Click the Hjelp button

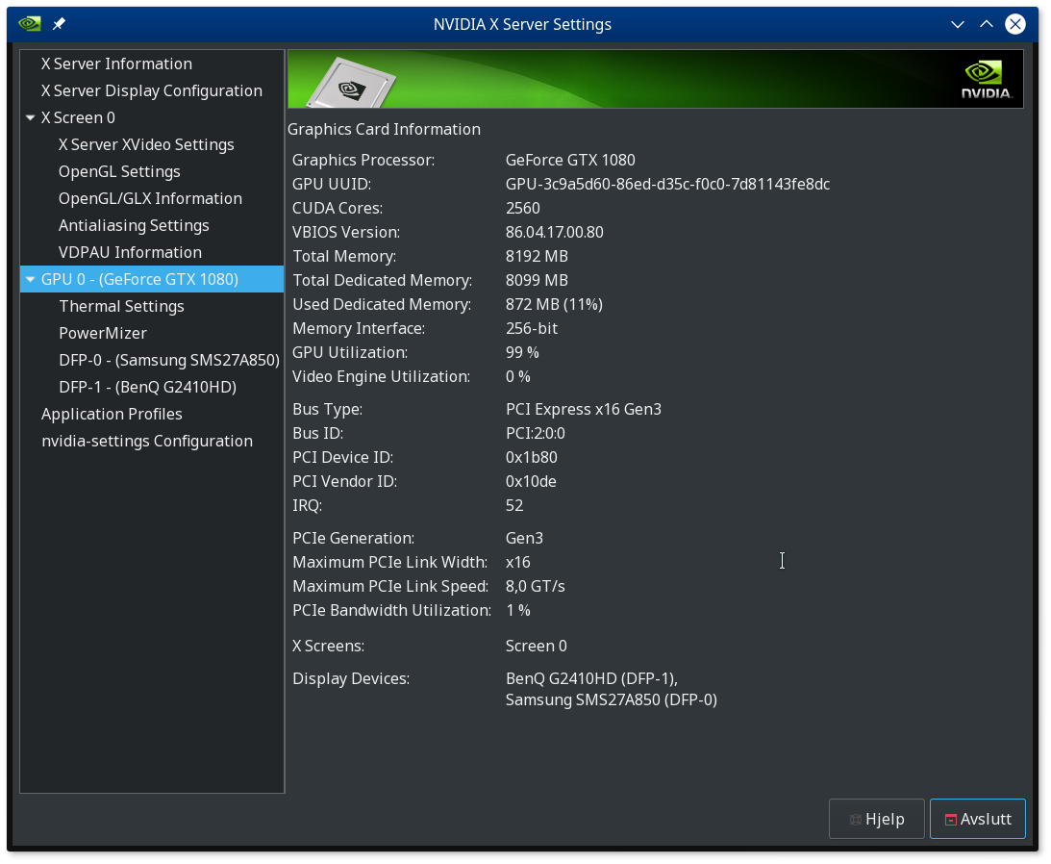click(877, 819)
